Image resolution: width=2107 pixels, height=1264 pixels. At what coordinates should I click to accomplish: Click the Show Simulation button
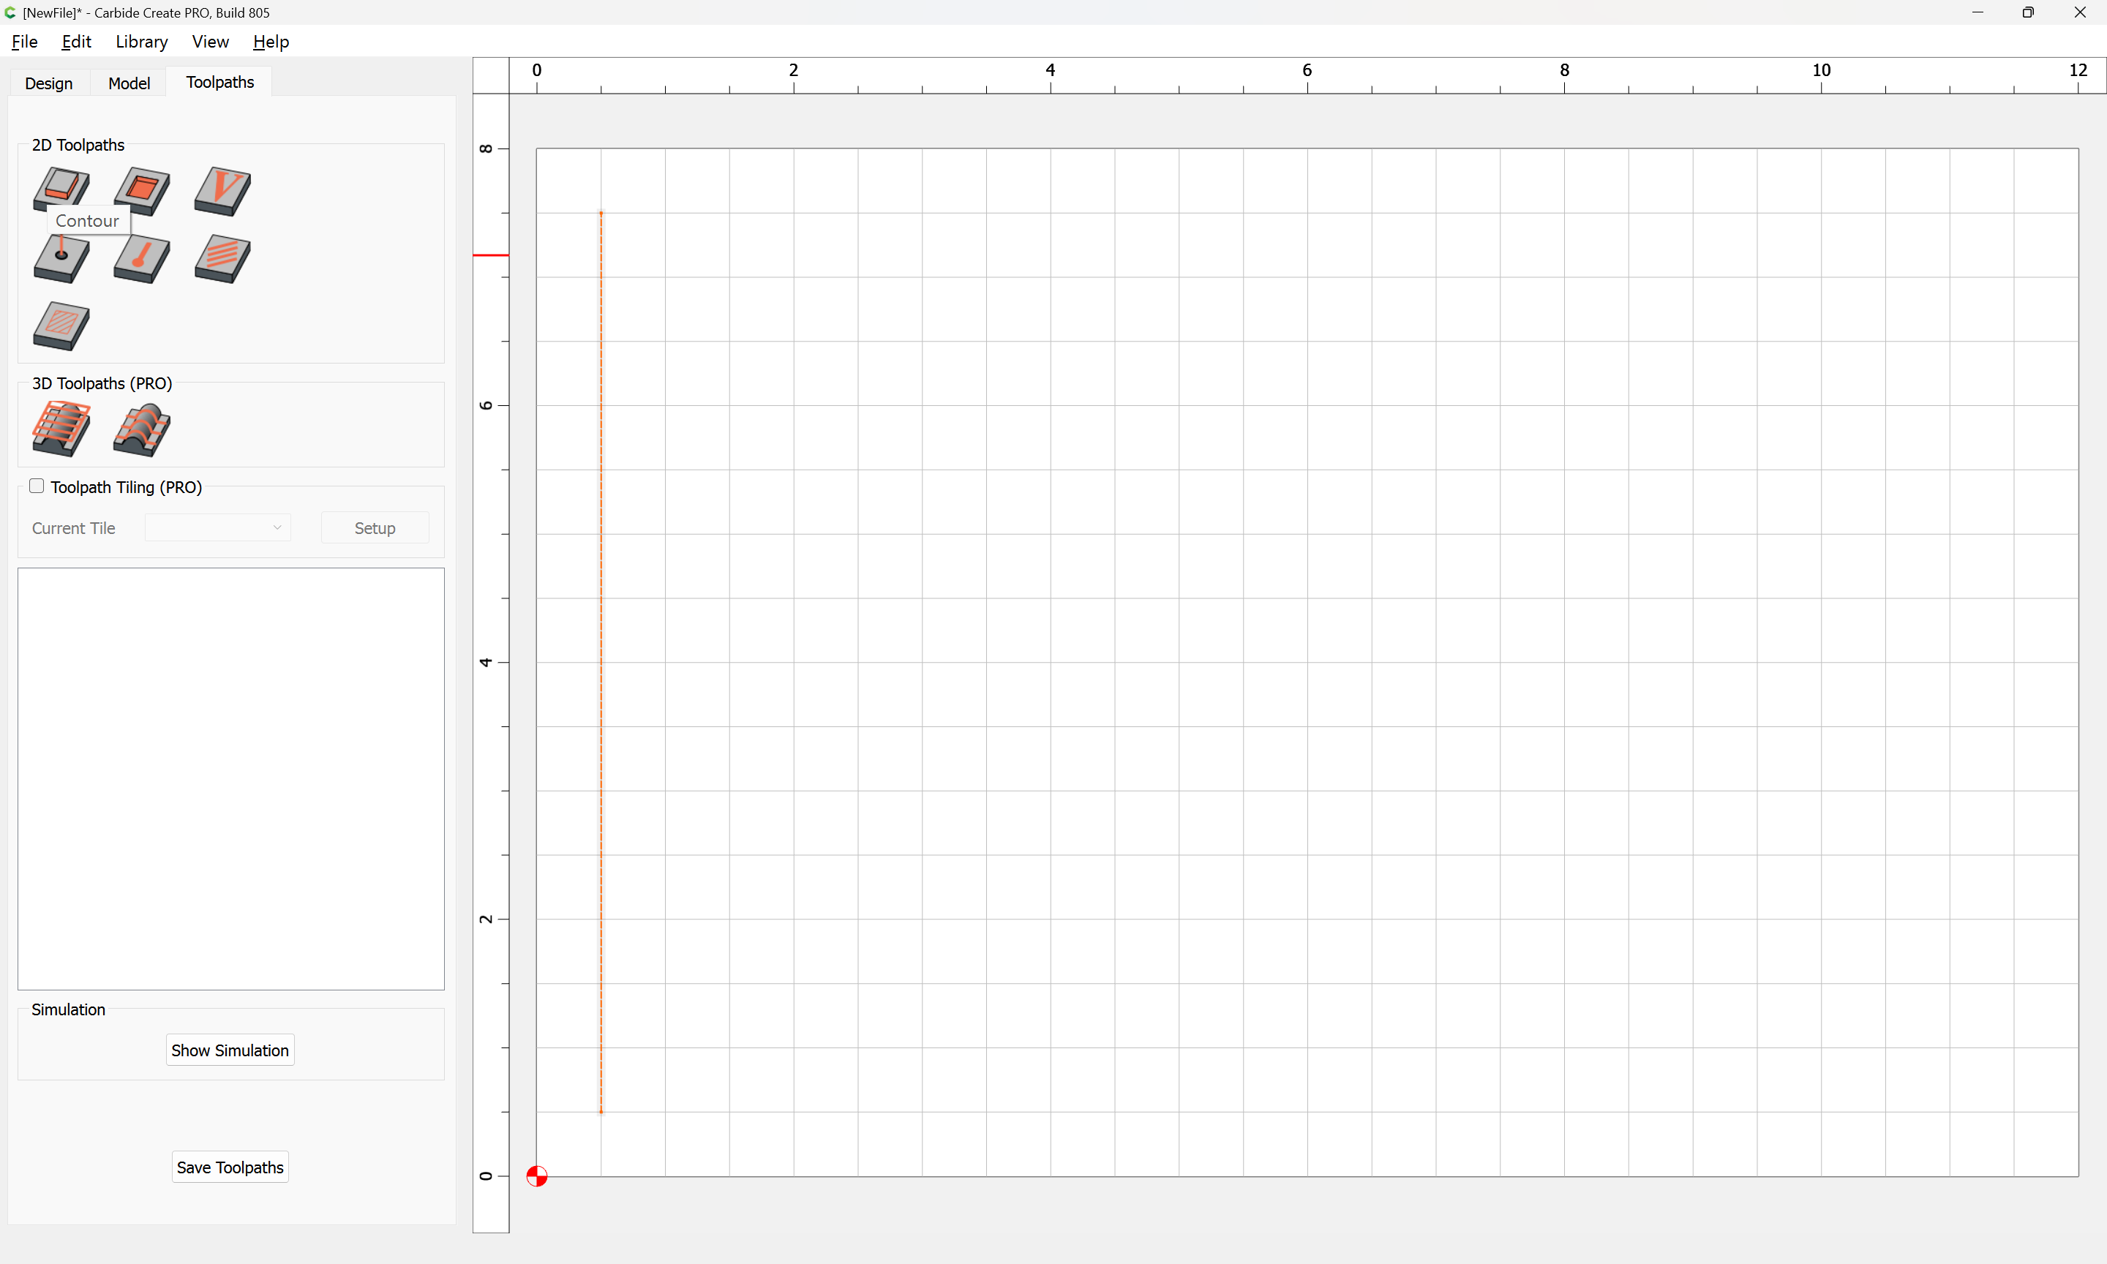[230, 1050]
